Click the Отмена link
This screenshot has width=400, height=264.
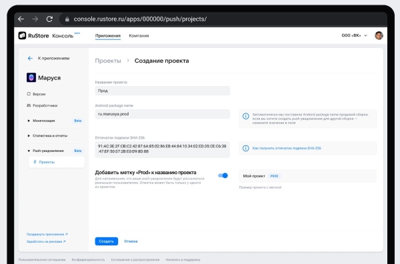(x=131, y=241)
